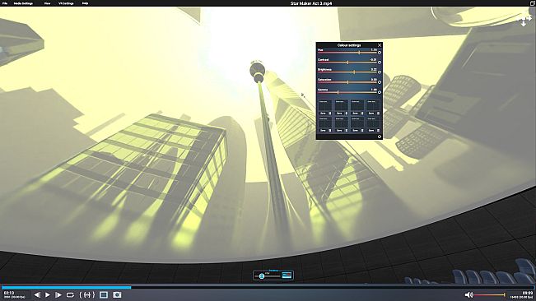Image resolution: width=536 pixels, height=301 pixels.
Task: Save to second preset slot in top row
Action: tap(339, 113)
